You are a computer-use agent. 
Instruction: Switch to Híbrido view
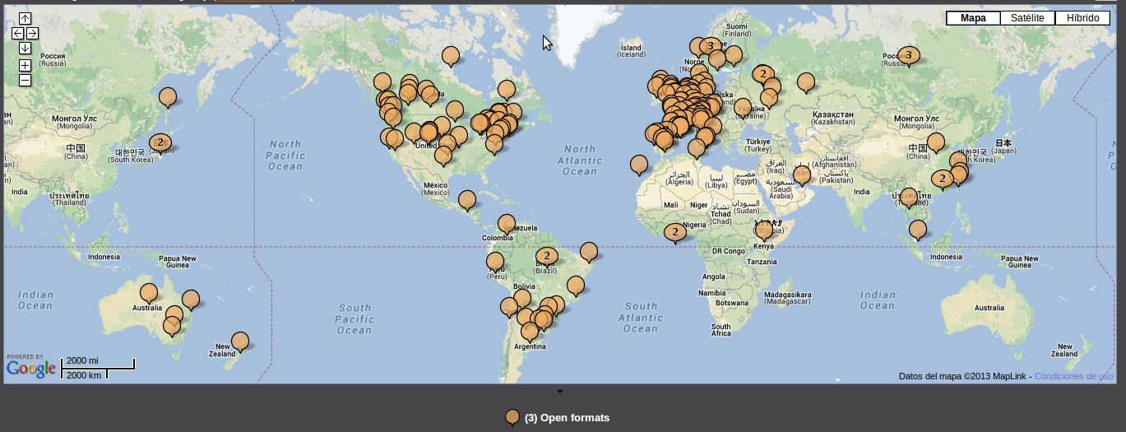tap(1082, 18)
